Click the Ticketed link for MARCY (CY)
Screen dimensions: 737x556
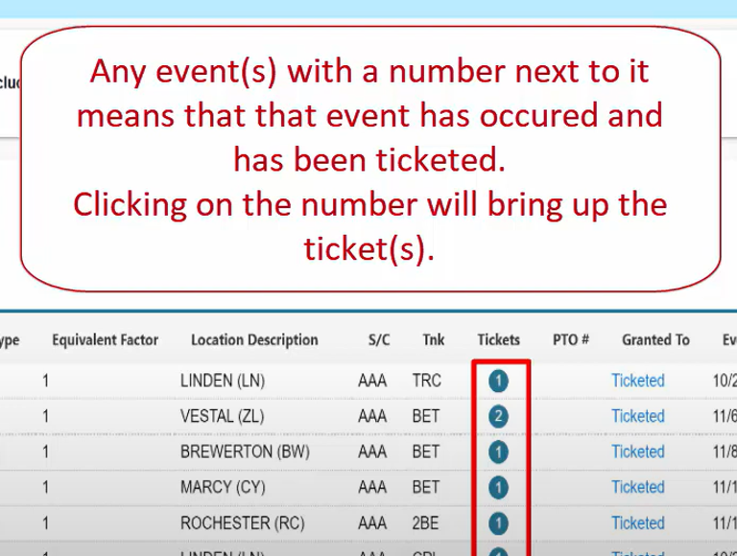[637, 487]
